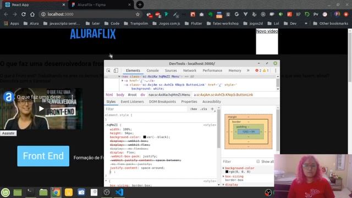Open the DOM Breakpoints pane tab
Viewport: 352px width, 198px height.
[162, 102]
